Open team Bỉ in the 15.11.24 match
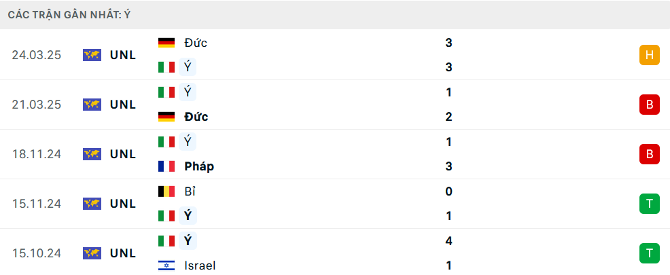This screenshot has height=275, width=670. [190, 191]
